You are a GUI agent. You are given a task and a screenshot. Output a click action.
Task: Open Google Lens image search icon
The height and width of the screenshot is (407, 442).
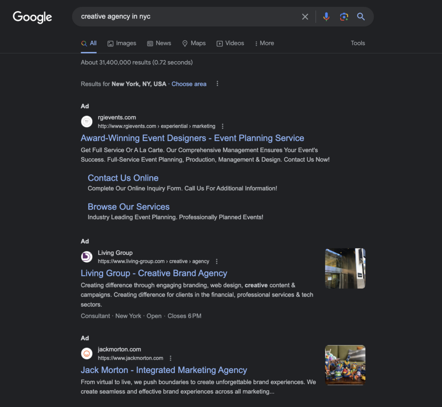click(344, 17)
